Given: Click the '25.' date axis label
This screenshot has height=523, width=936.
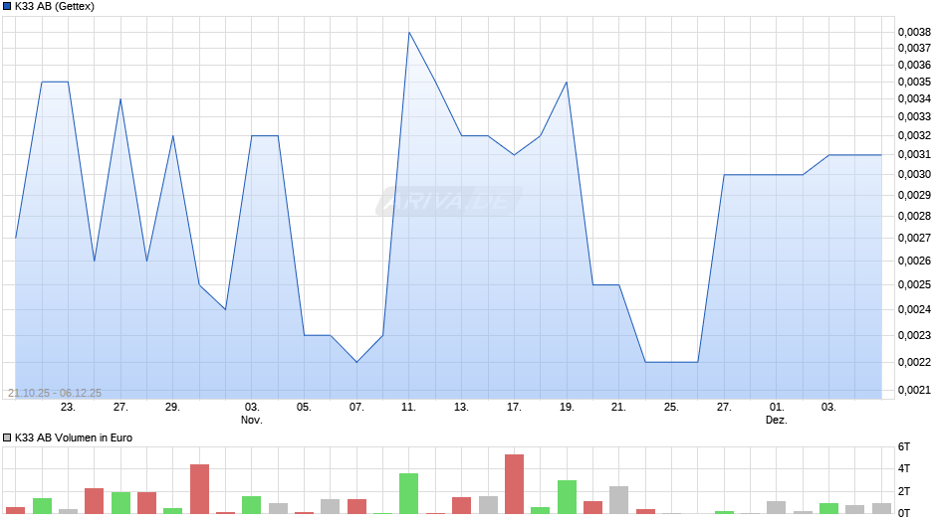Looking at the screenshot, I should 671,408.
